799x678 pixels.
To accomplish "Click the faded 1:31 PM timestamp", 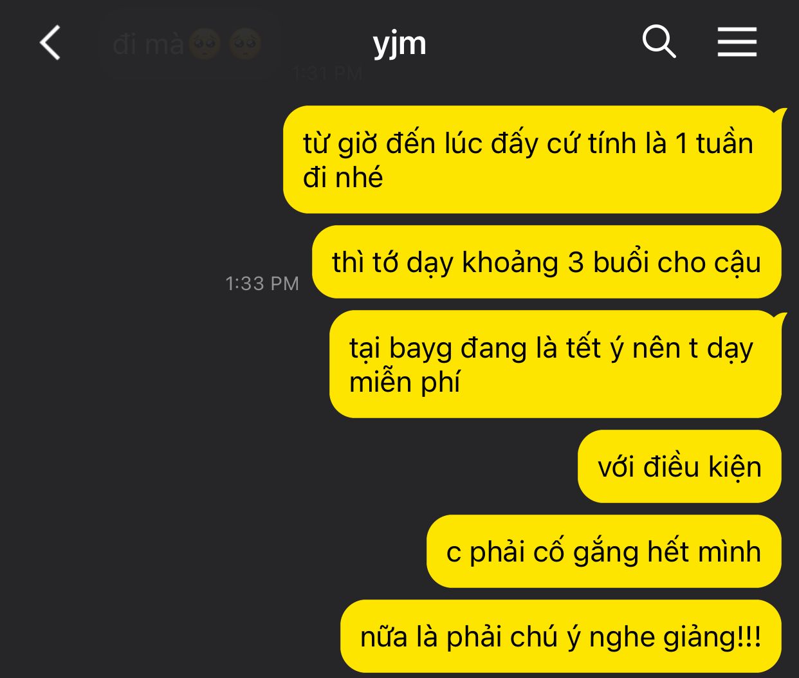I will coord(327,73).
